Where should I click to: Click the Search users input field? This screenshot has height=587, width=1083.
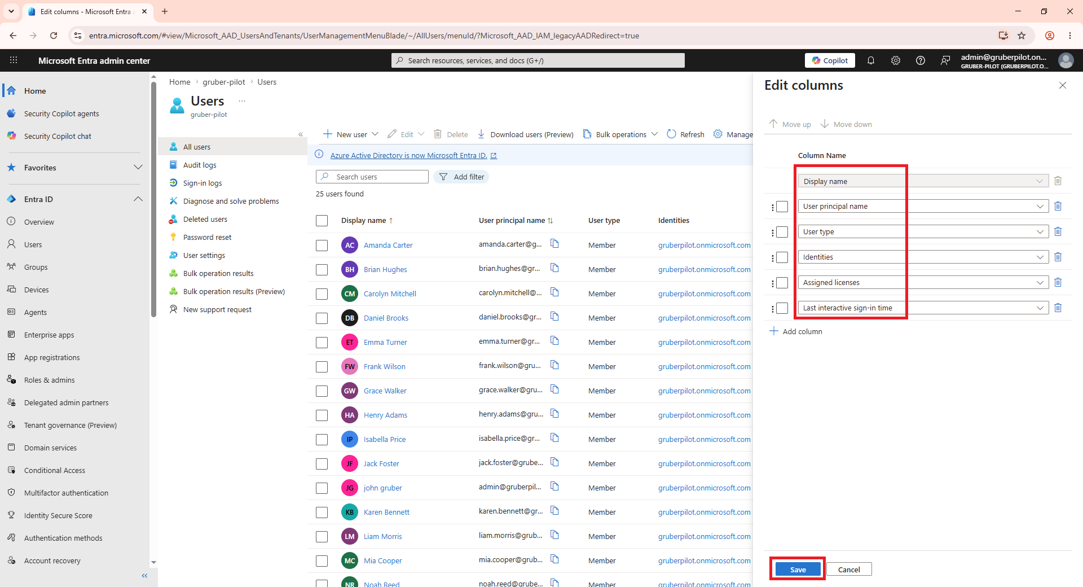point(372,177)
